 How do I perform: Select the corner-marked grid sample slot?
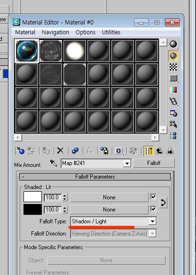coord(75,75)
